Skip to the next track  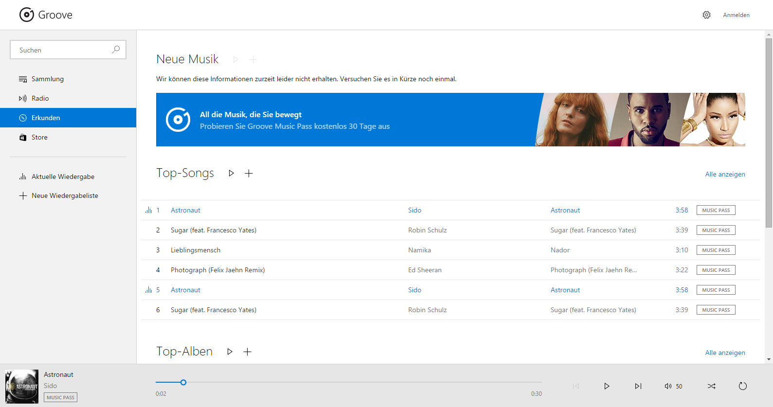(x=638, y=386)
